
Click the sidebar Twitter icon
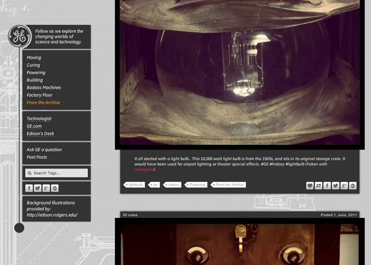pos(38,188)
